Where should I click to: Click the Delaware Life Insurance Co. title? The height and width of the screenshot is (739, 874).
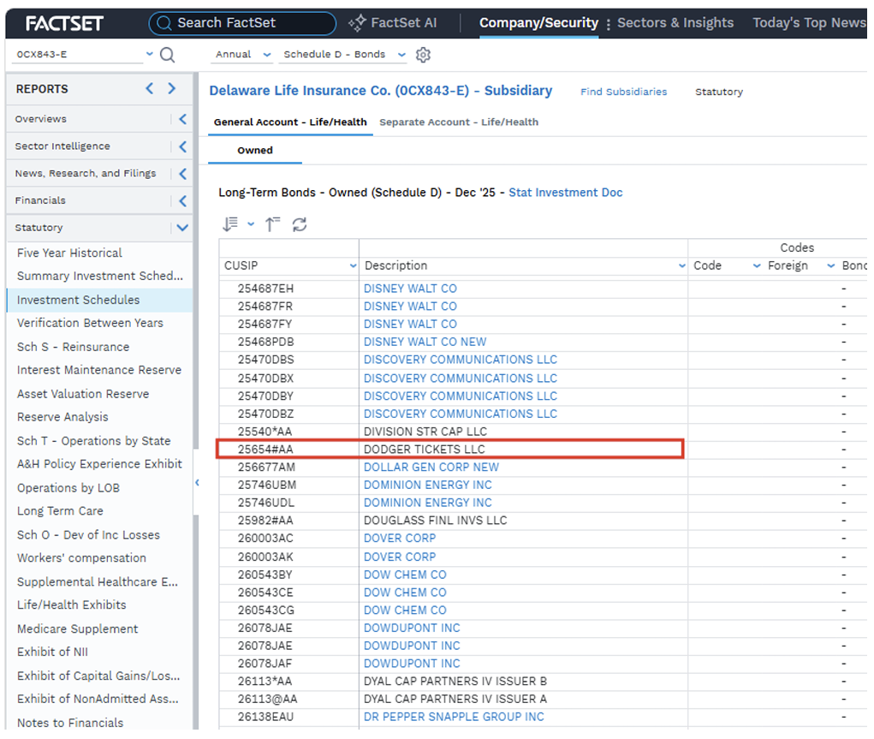[381, 91]
